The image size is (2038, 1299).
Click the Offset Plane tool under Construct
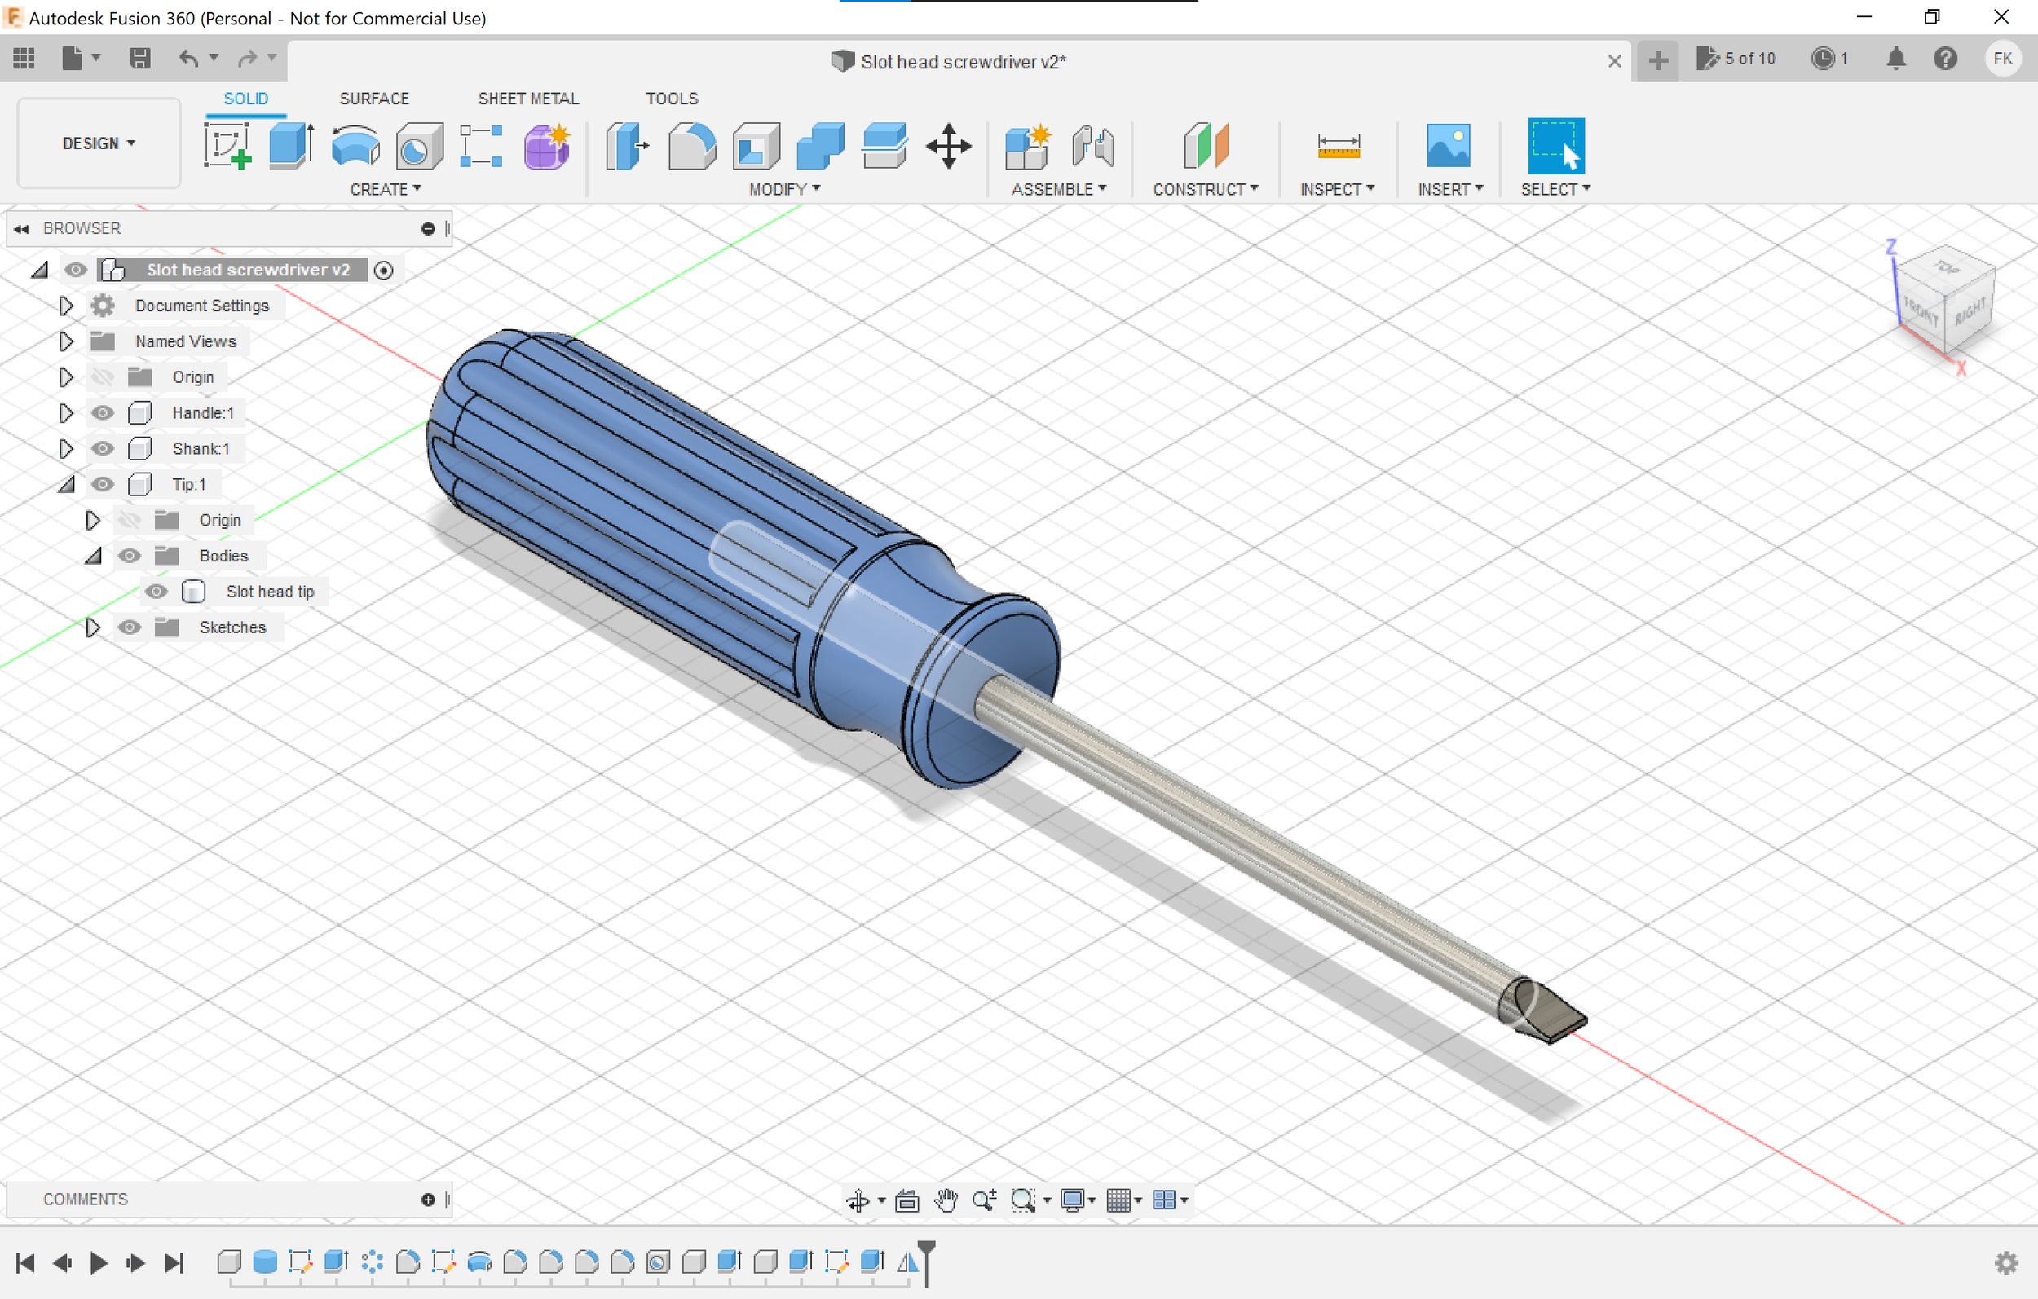pos(1204,146)
